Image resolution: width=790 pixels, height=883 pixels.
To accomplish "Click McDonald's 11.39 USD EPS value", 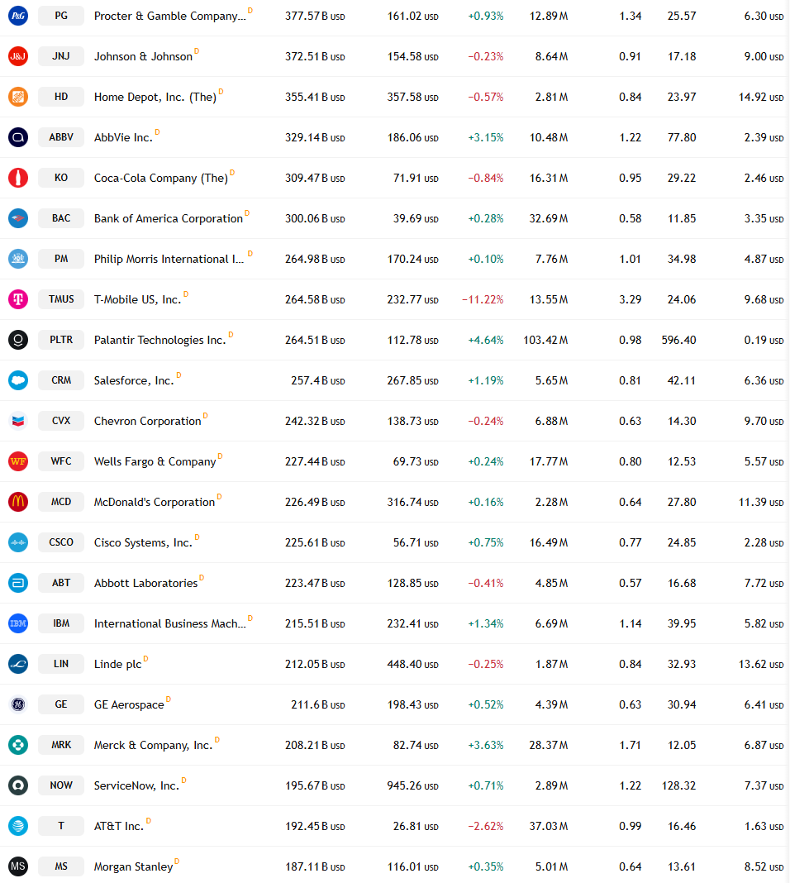I will tap(761, 503).
